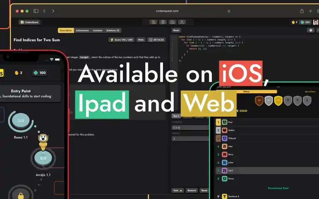Click the coin counter showing 3 in the browser

point(294,22)
